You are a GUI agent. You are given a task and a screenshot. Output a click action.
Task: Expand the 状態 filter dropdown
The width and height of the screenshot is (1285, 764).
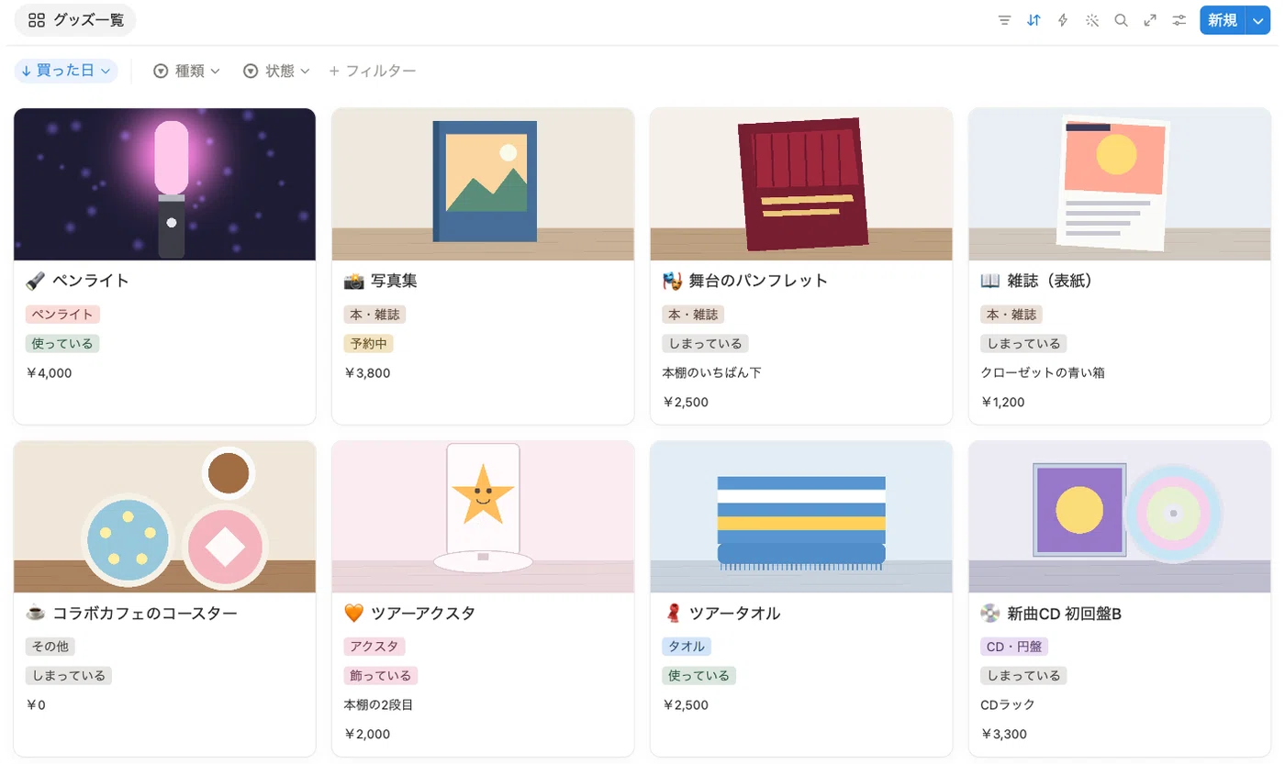pos(276,71)
